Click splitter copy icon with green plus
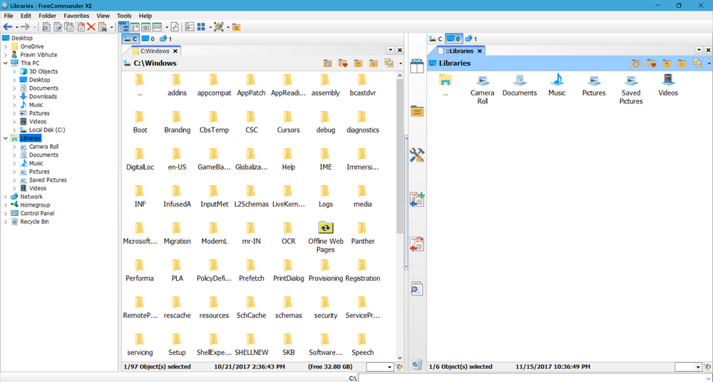Viewport: 713px width, 382px height. tap(417, 199)
